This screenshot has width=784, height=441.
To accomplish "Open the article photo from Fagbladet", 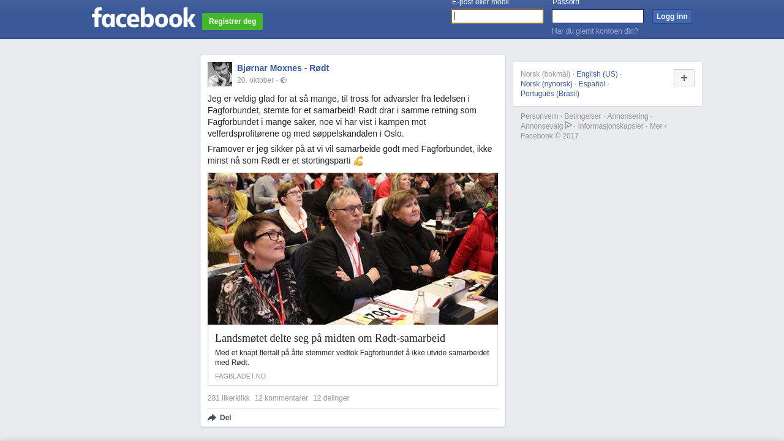I will 353,249.
